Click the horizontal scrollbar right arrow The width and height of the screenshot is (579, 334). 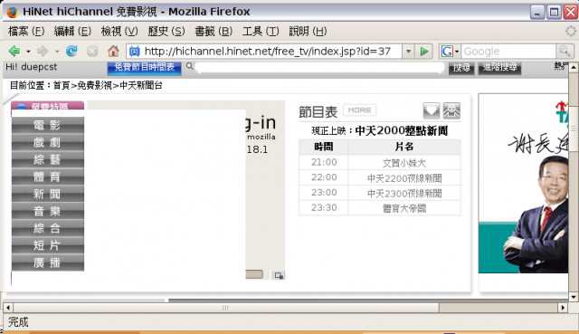pos(563,308)
